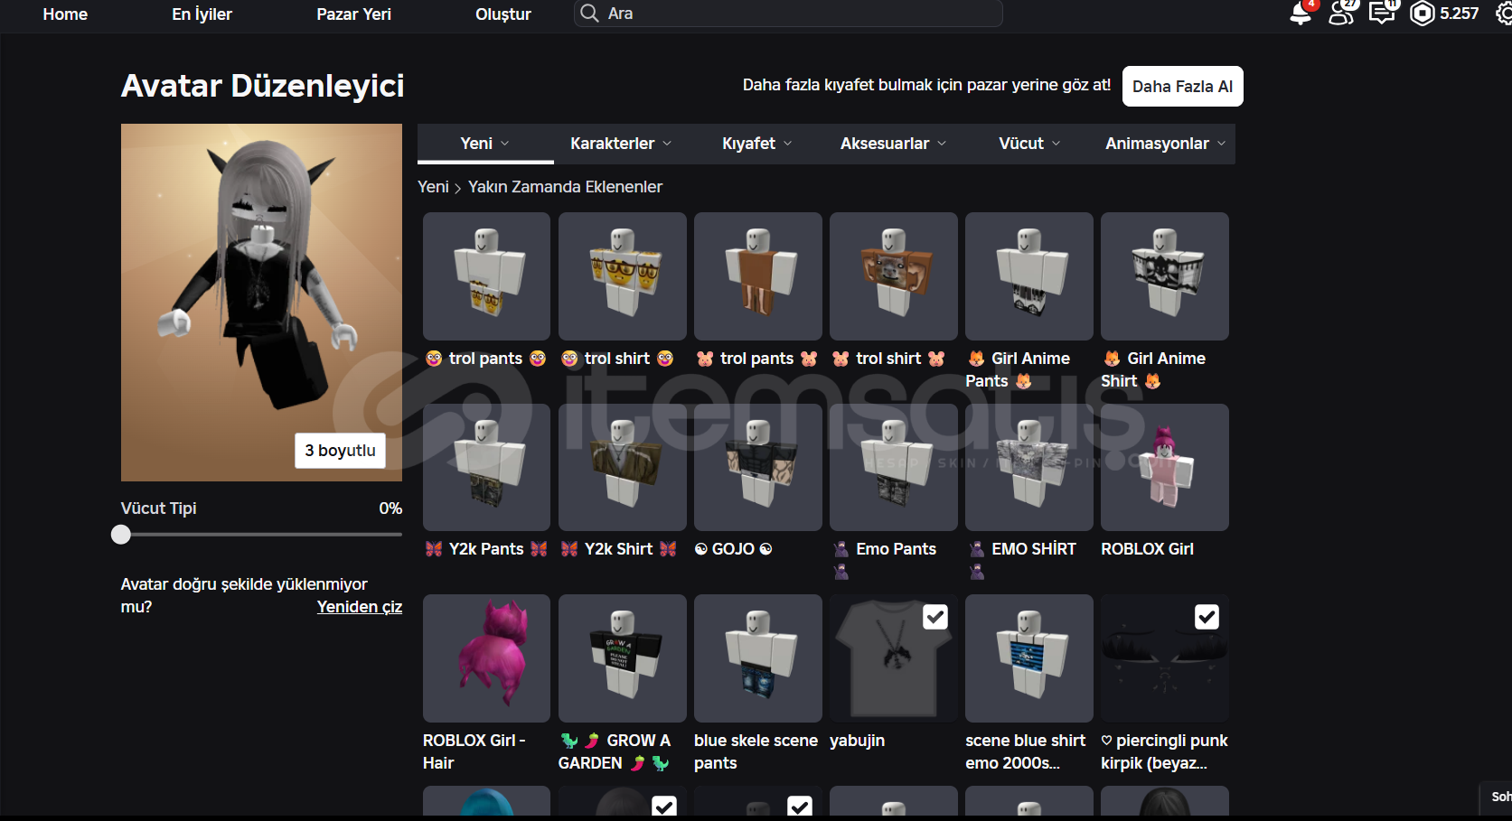Click the search magnifier icon

pyautogui.click(x=589, y=14)
